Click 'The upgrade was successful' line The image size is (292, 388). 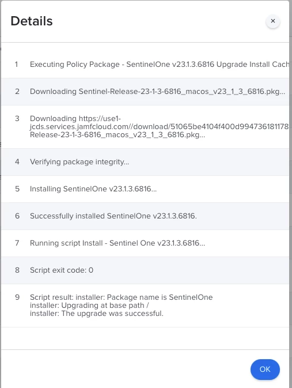tap(97, 314)
